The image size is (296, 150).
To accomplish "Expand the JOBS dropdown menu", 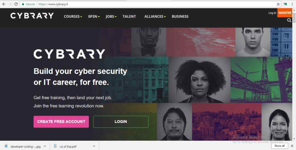I will (111, 17).
